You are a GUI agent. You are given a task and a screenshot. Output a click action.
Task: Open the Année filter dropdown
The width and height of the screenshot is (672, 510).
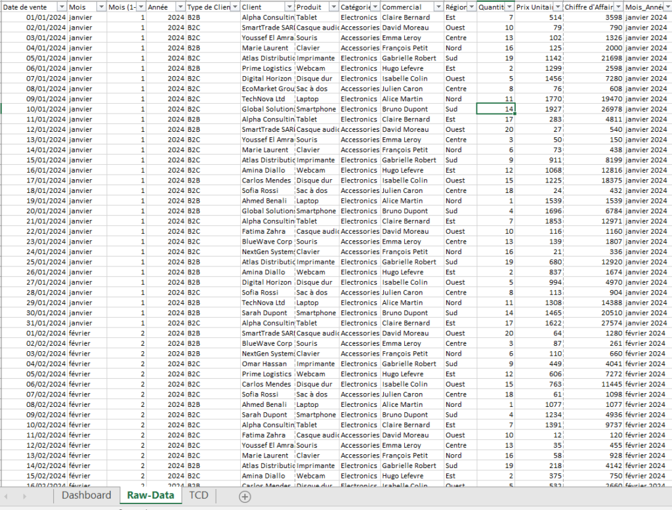coord(180,7)
